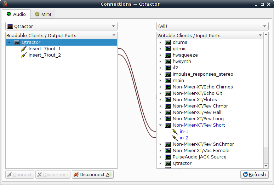Click the main client icon
Image resolution: width=274 pixels, height=185 pixels.
pyautogui.click(x=168, y=80)
